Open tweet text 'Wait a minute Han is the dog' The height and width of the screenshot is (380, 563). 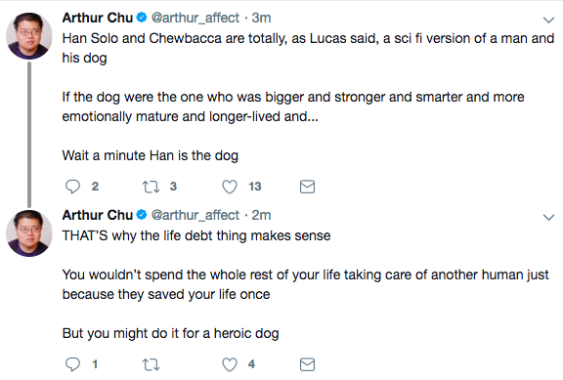pos(151,155)
